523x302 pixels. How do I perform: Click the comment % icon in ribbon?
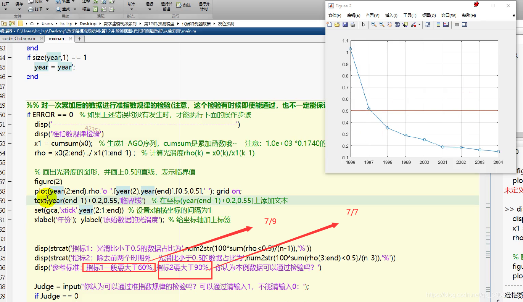click(x=95, y=2)
